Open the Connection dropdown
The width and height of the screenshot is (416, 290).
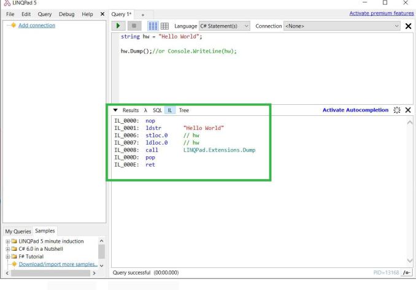click(x=342, y=26)
